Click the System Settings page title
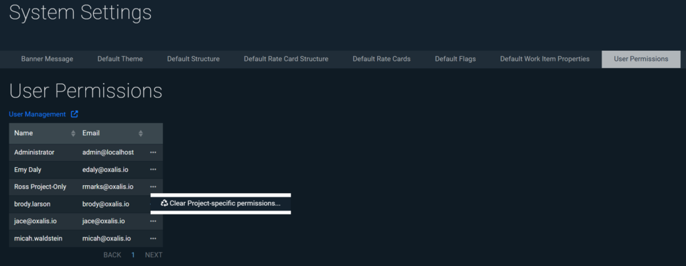The image size is (686, 266). point(80,12)
